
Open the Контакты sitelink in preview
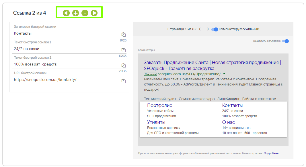[x=232, y=105]
